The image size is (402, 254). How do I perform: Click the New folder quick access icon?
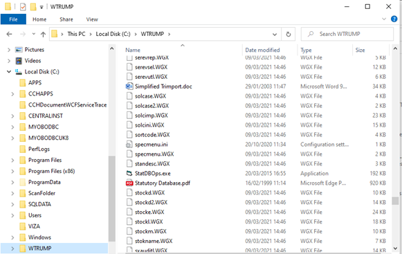[x=33, y=7]
